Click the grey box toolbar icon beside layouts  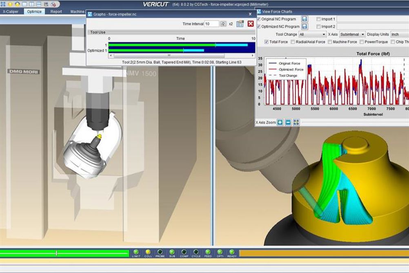pos(46,4)
